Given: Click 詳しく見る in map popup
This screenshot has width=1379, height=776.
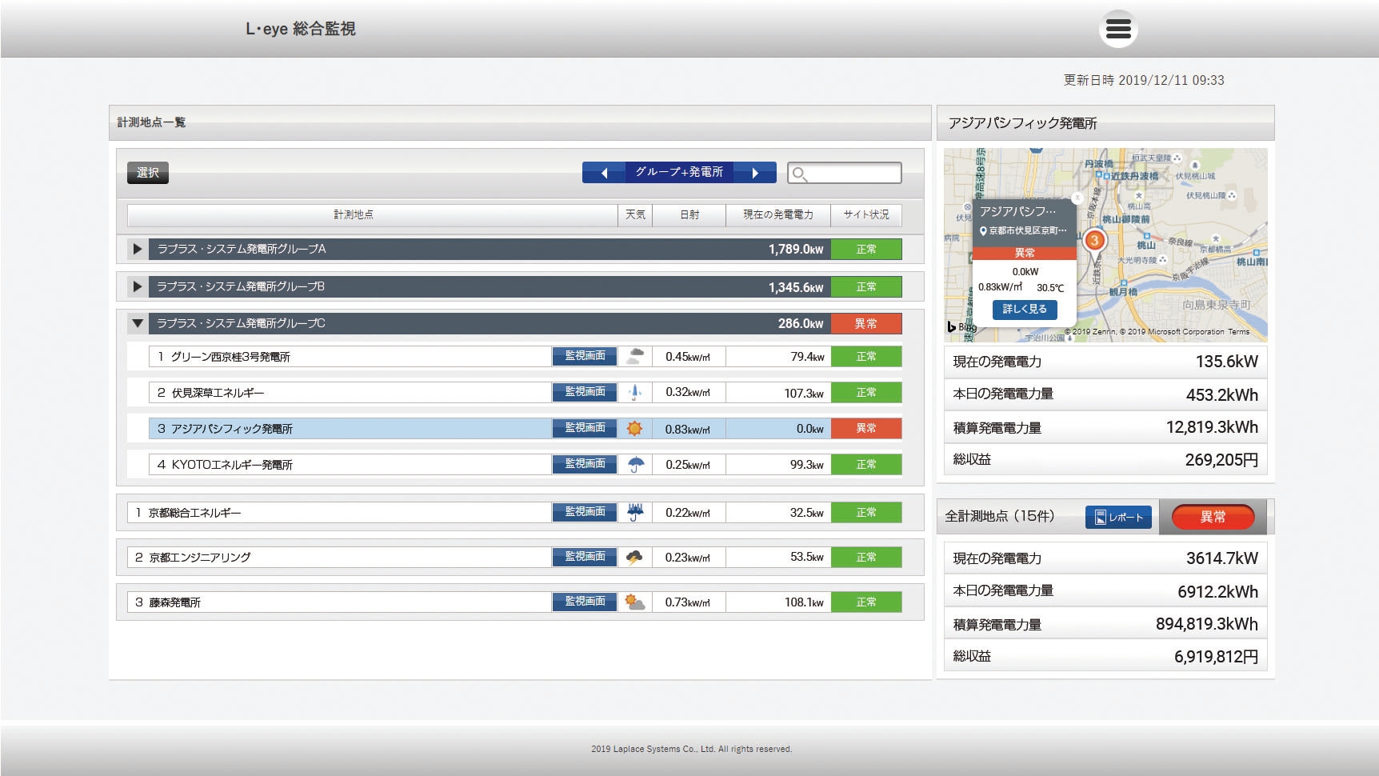Looking at the screenshot, I should [1024, 310].
